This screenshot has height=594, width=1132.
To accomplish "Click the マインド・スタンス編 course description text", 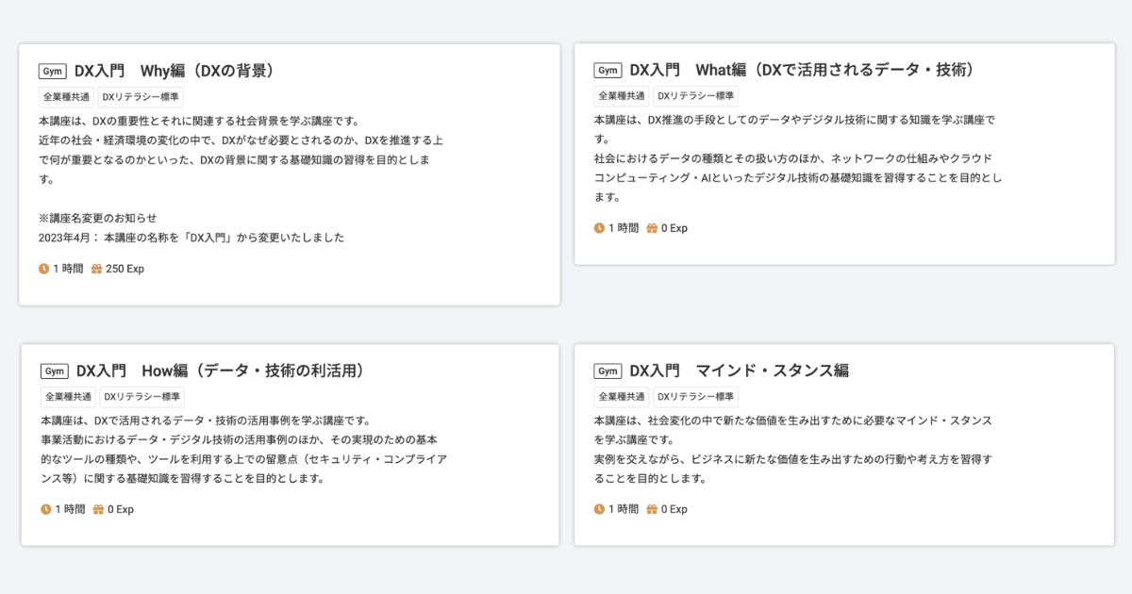I will (x=792, y=450).
